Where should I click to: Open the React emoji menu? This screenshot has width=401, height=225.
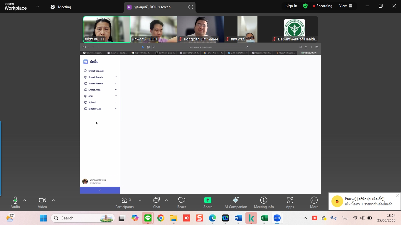click(181, 202)
